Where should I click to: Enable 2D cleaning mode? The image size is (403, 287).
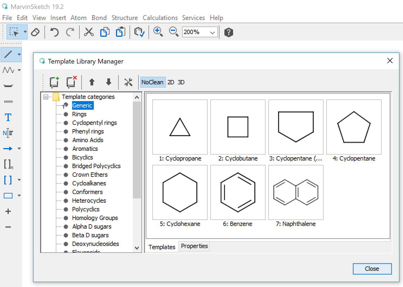[x=171, y=82]
